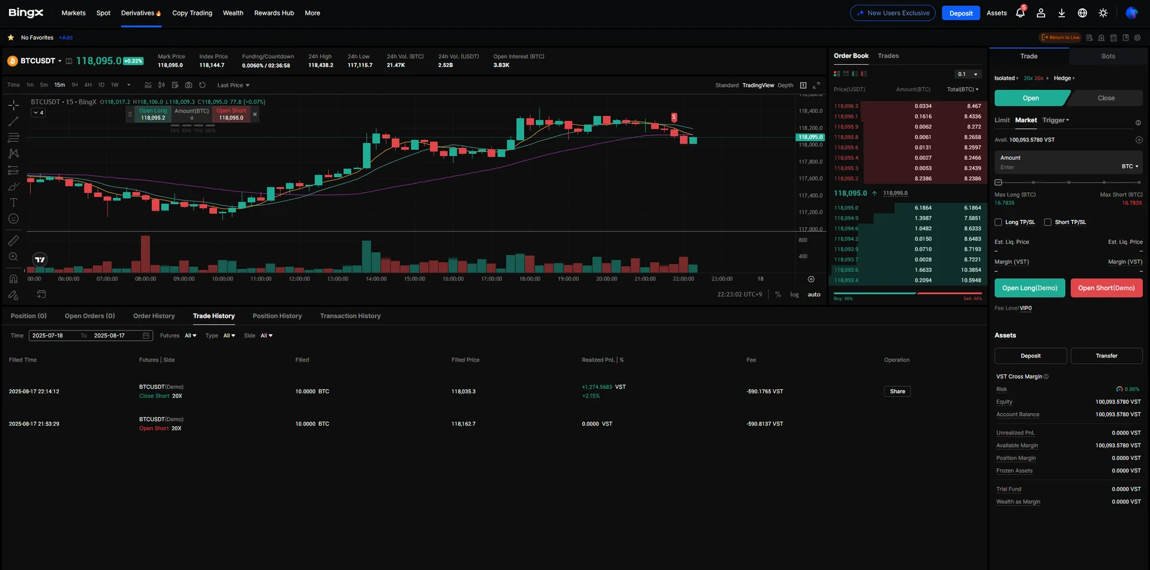Open the Copy Trading menu
Screen dimensions: 1150x570
pyautogui.click(x=192, y=13)
